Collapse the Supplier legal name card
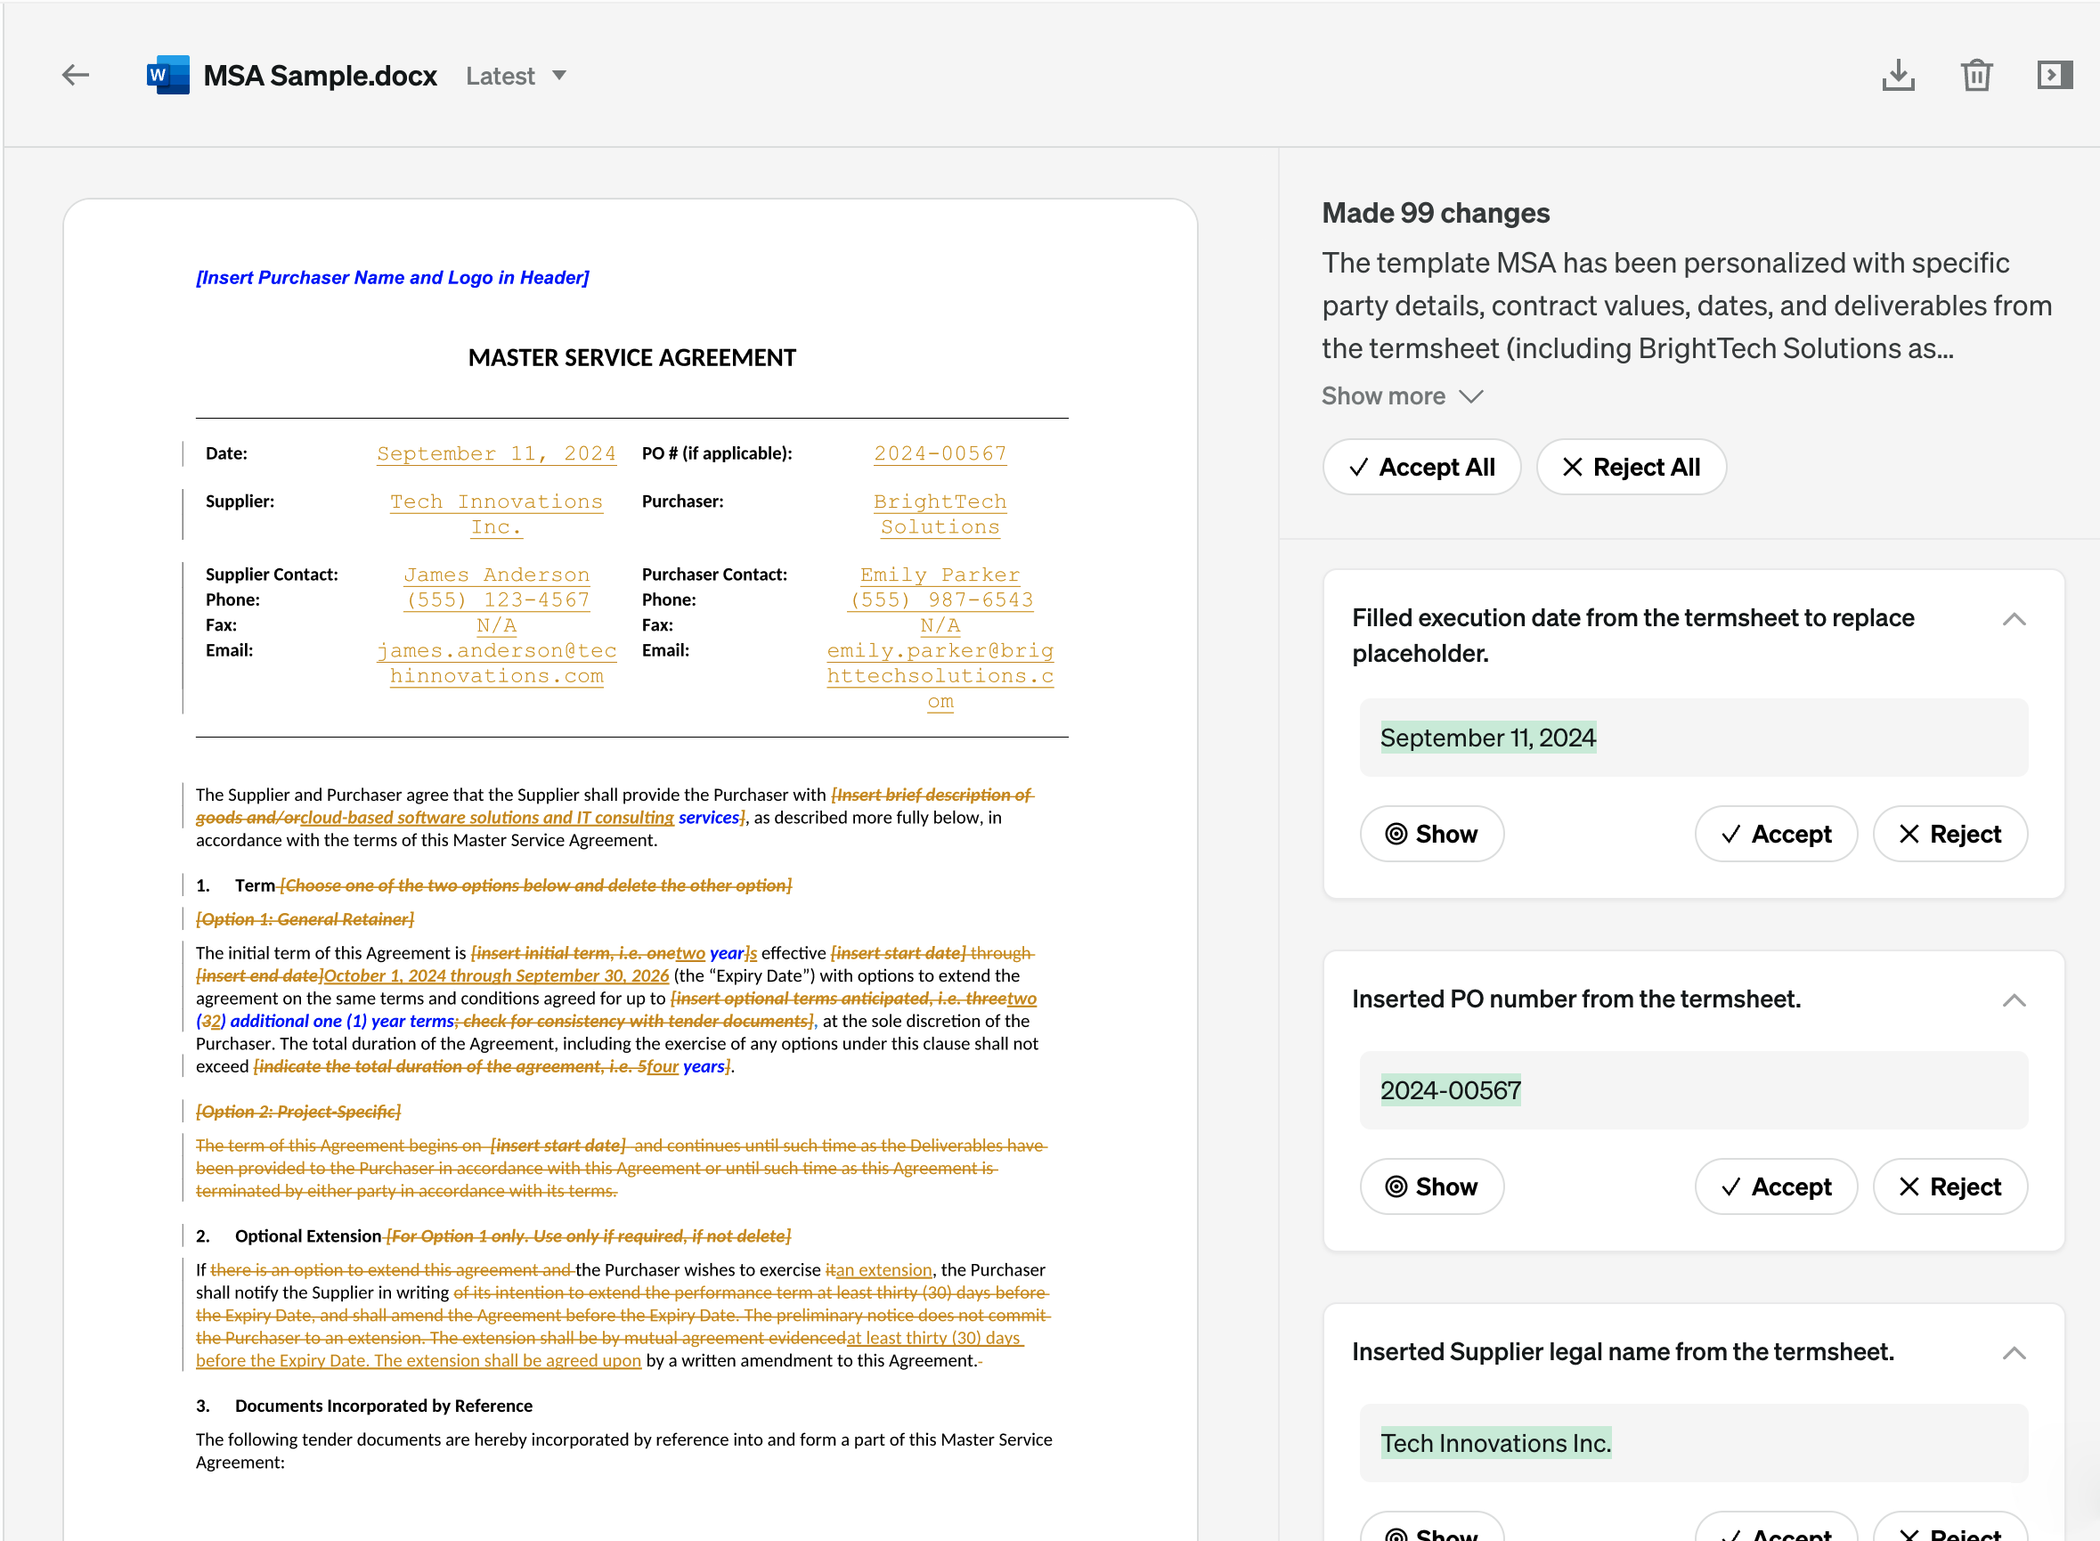Image resolution: width=2100 pixels, height=1541 pixels. pyautogui.click(x=2014, y=1352)
